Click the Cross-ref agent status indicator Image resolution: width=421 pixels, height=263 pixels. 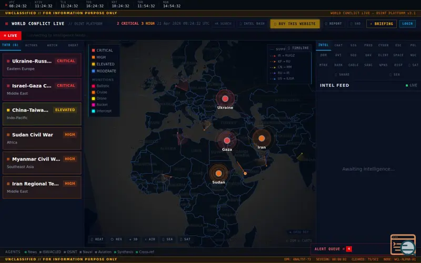[145, 252]
